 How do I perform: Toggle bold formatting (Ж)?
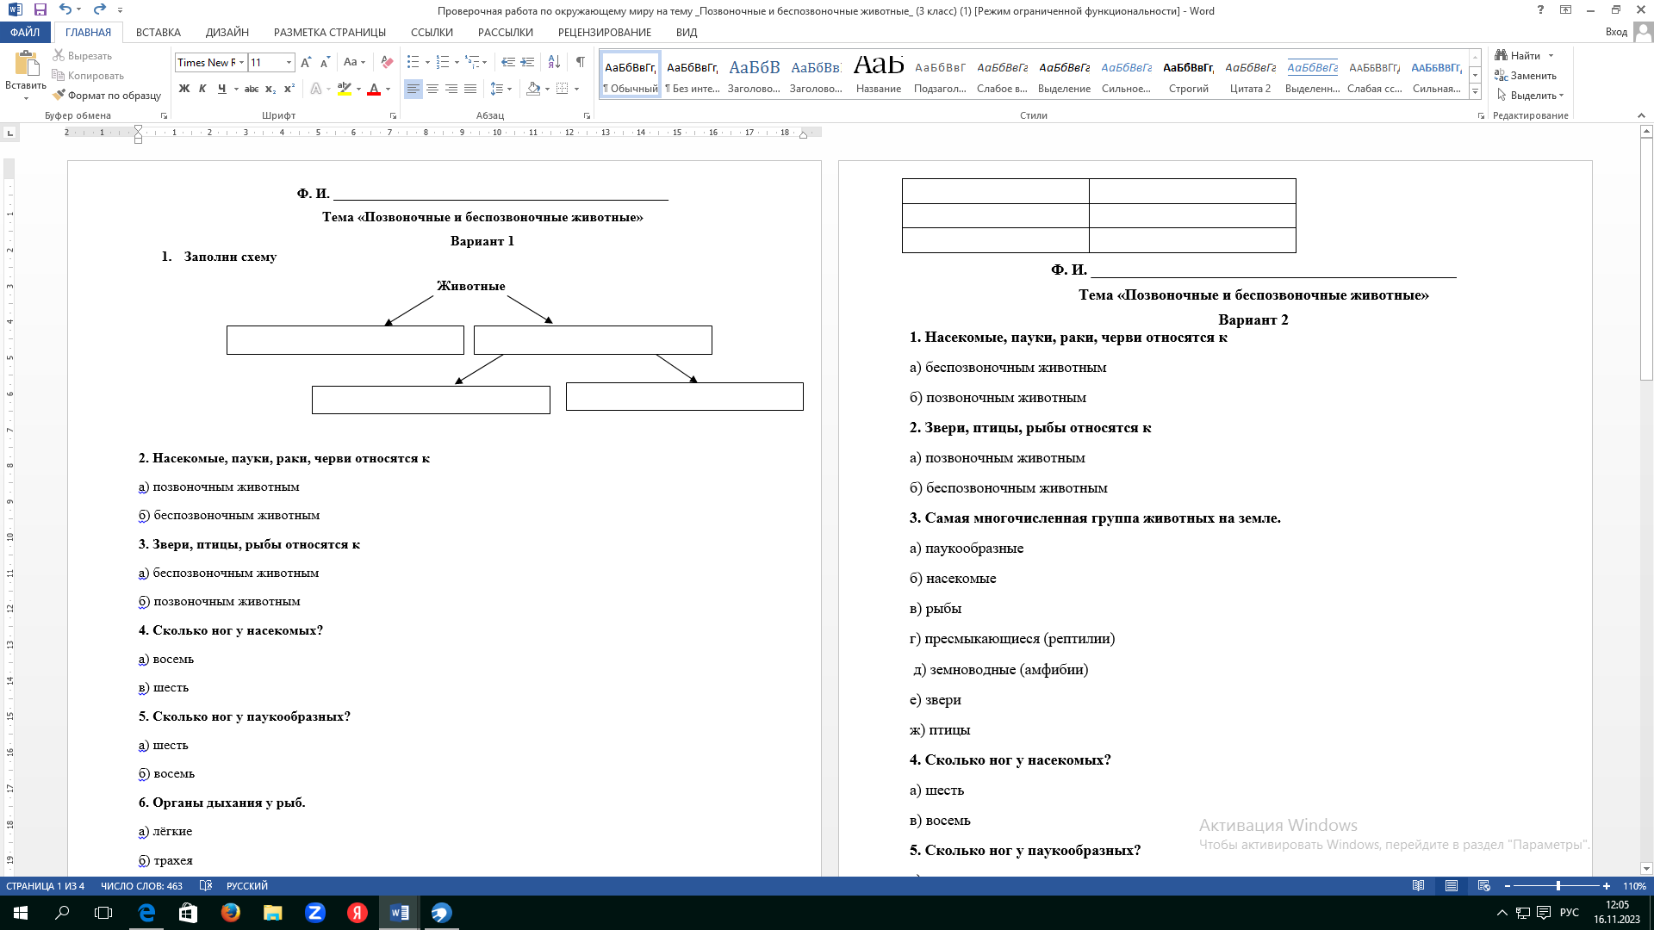[x=183, y=89]
